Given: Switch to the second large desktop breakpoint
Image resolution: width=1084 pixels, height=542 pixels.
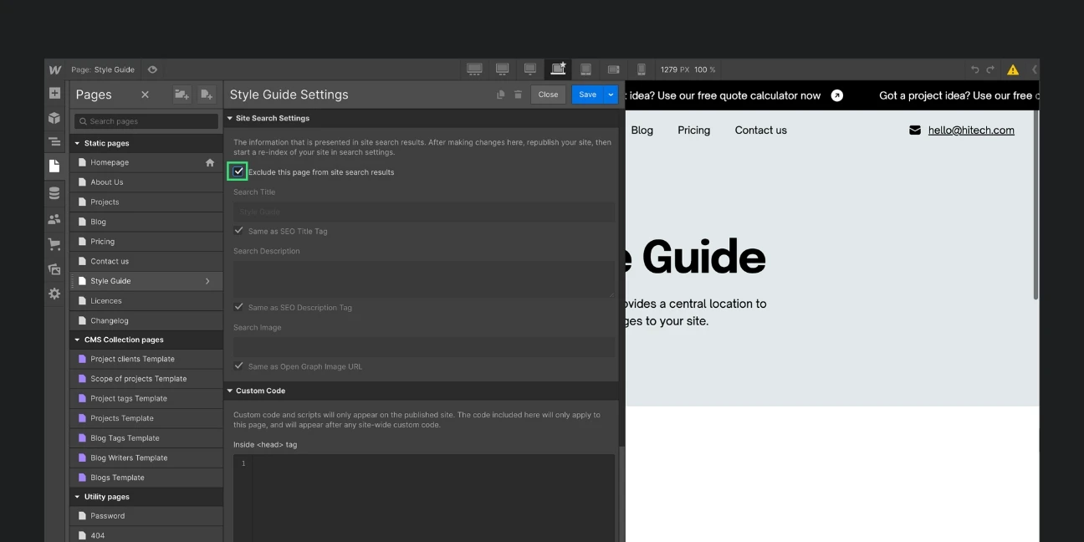Looking at the screenshot, I should click(503, 69).
